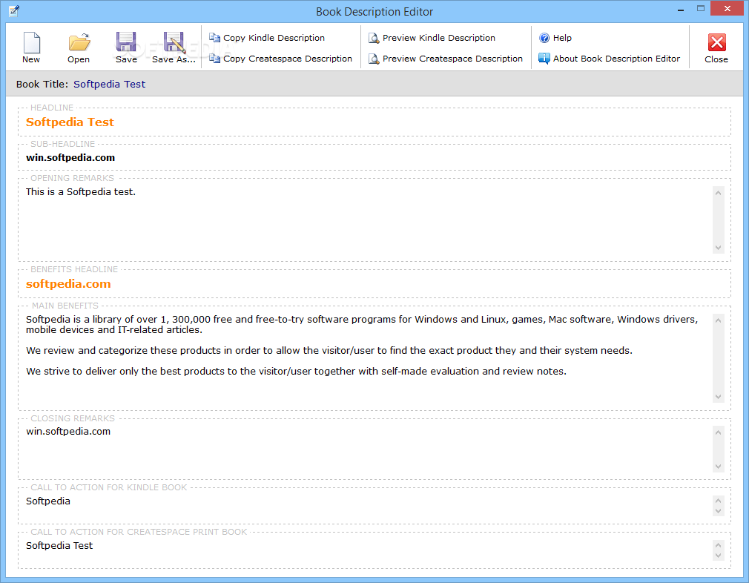This screenshot has height=583, width=749.
Task: Click the red Close toolbar icon
Action: coord(716,42)
